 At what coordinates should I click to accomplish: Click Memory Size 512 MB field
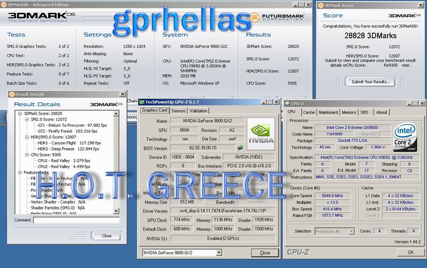click(187, 202)
